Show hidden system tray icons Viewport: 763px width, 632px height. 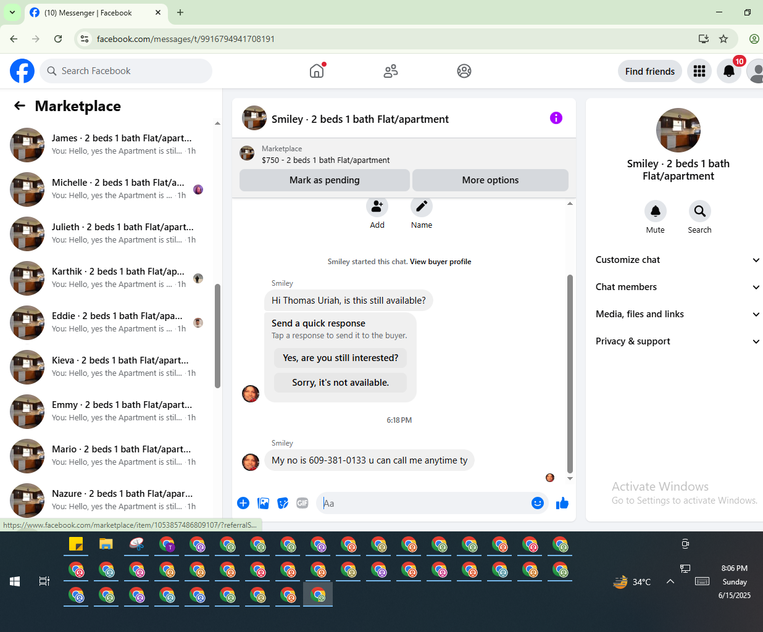tap(670, 581)
